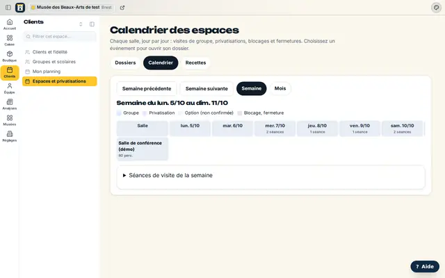445x278 pixels.
Task: Select the Calendrier tab
Action: tap(161, 63)
